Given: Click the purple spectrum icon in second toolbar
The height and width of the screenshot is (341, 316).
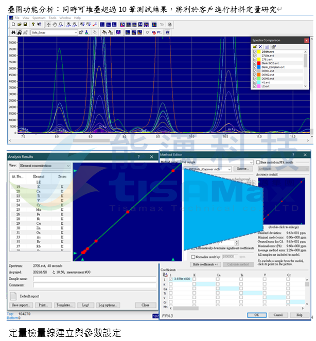Looking at the screenshot, I should (x=118, y=32).
